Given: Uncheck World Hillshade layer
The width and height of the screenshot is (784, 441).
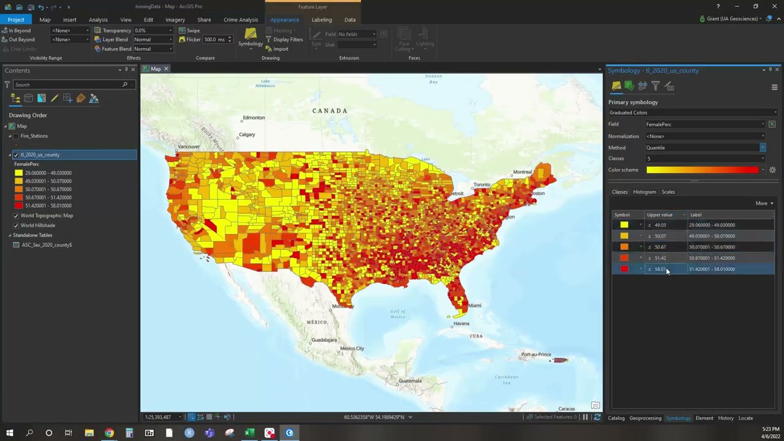Looking at the screenshot, I should tap(16, 225).
